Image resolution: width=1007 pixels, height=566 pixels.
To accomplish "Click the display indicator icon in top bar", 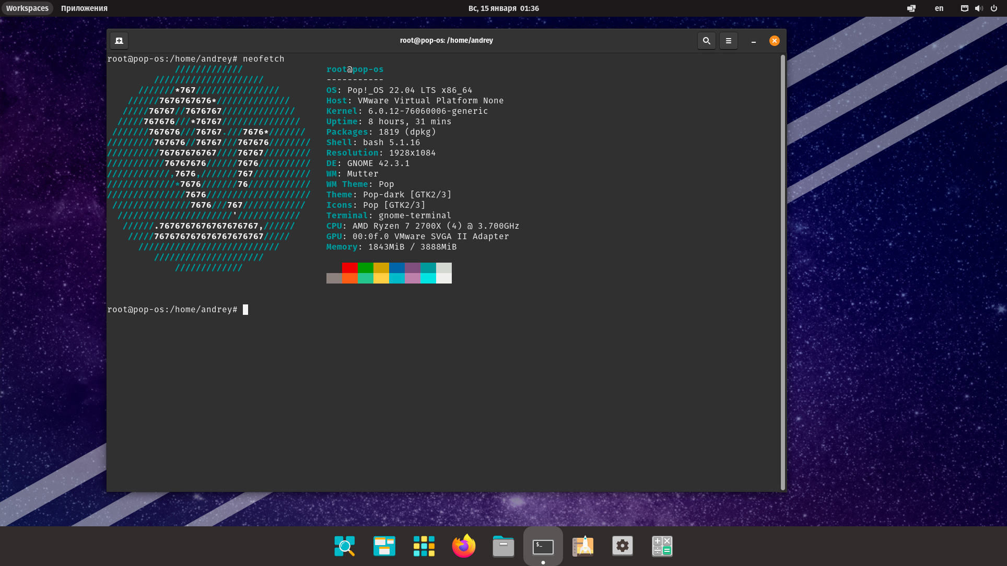I will pyautogui.click(x=911, y=8).
